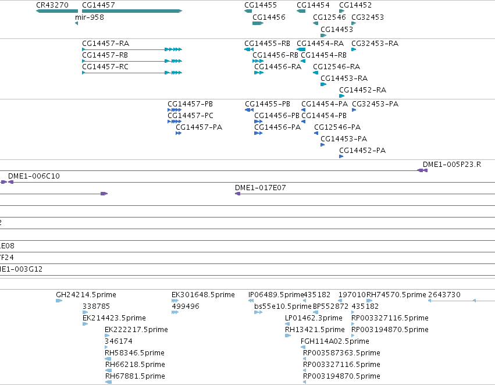The width and height of the screenshot is (495, 385).
Task: Select protein CG14457-PC label
Action: click(190, 116)
